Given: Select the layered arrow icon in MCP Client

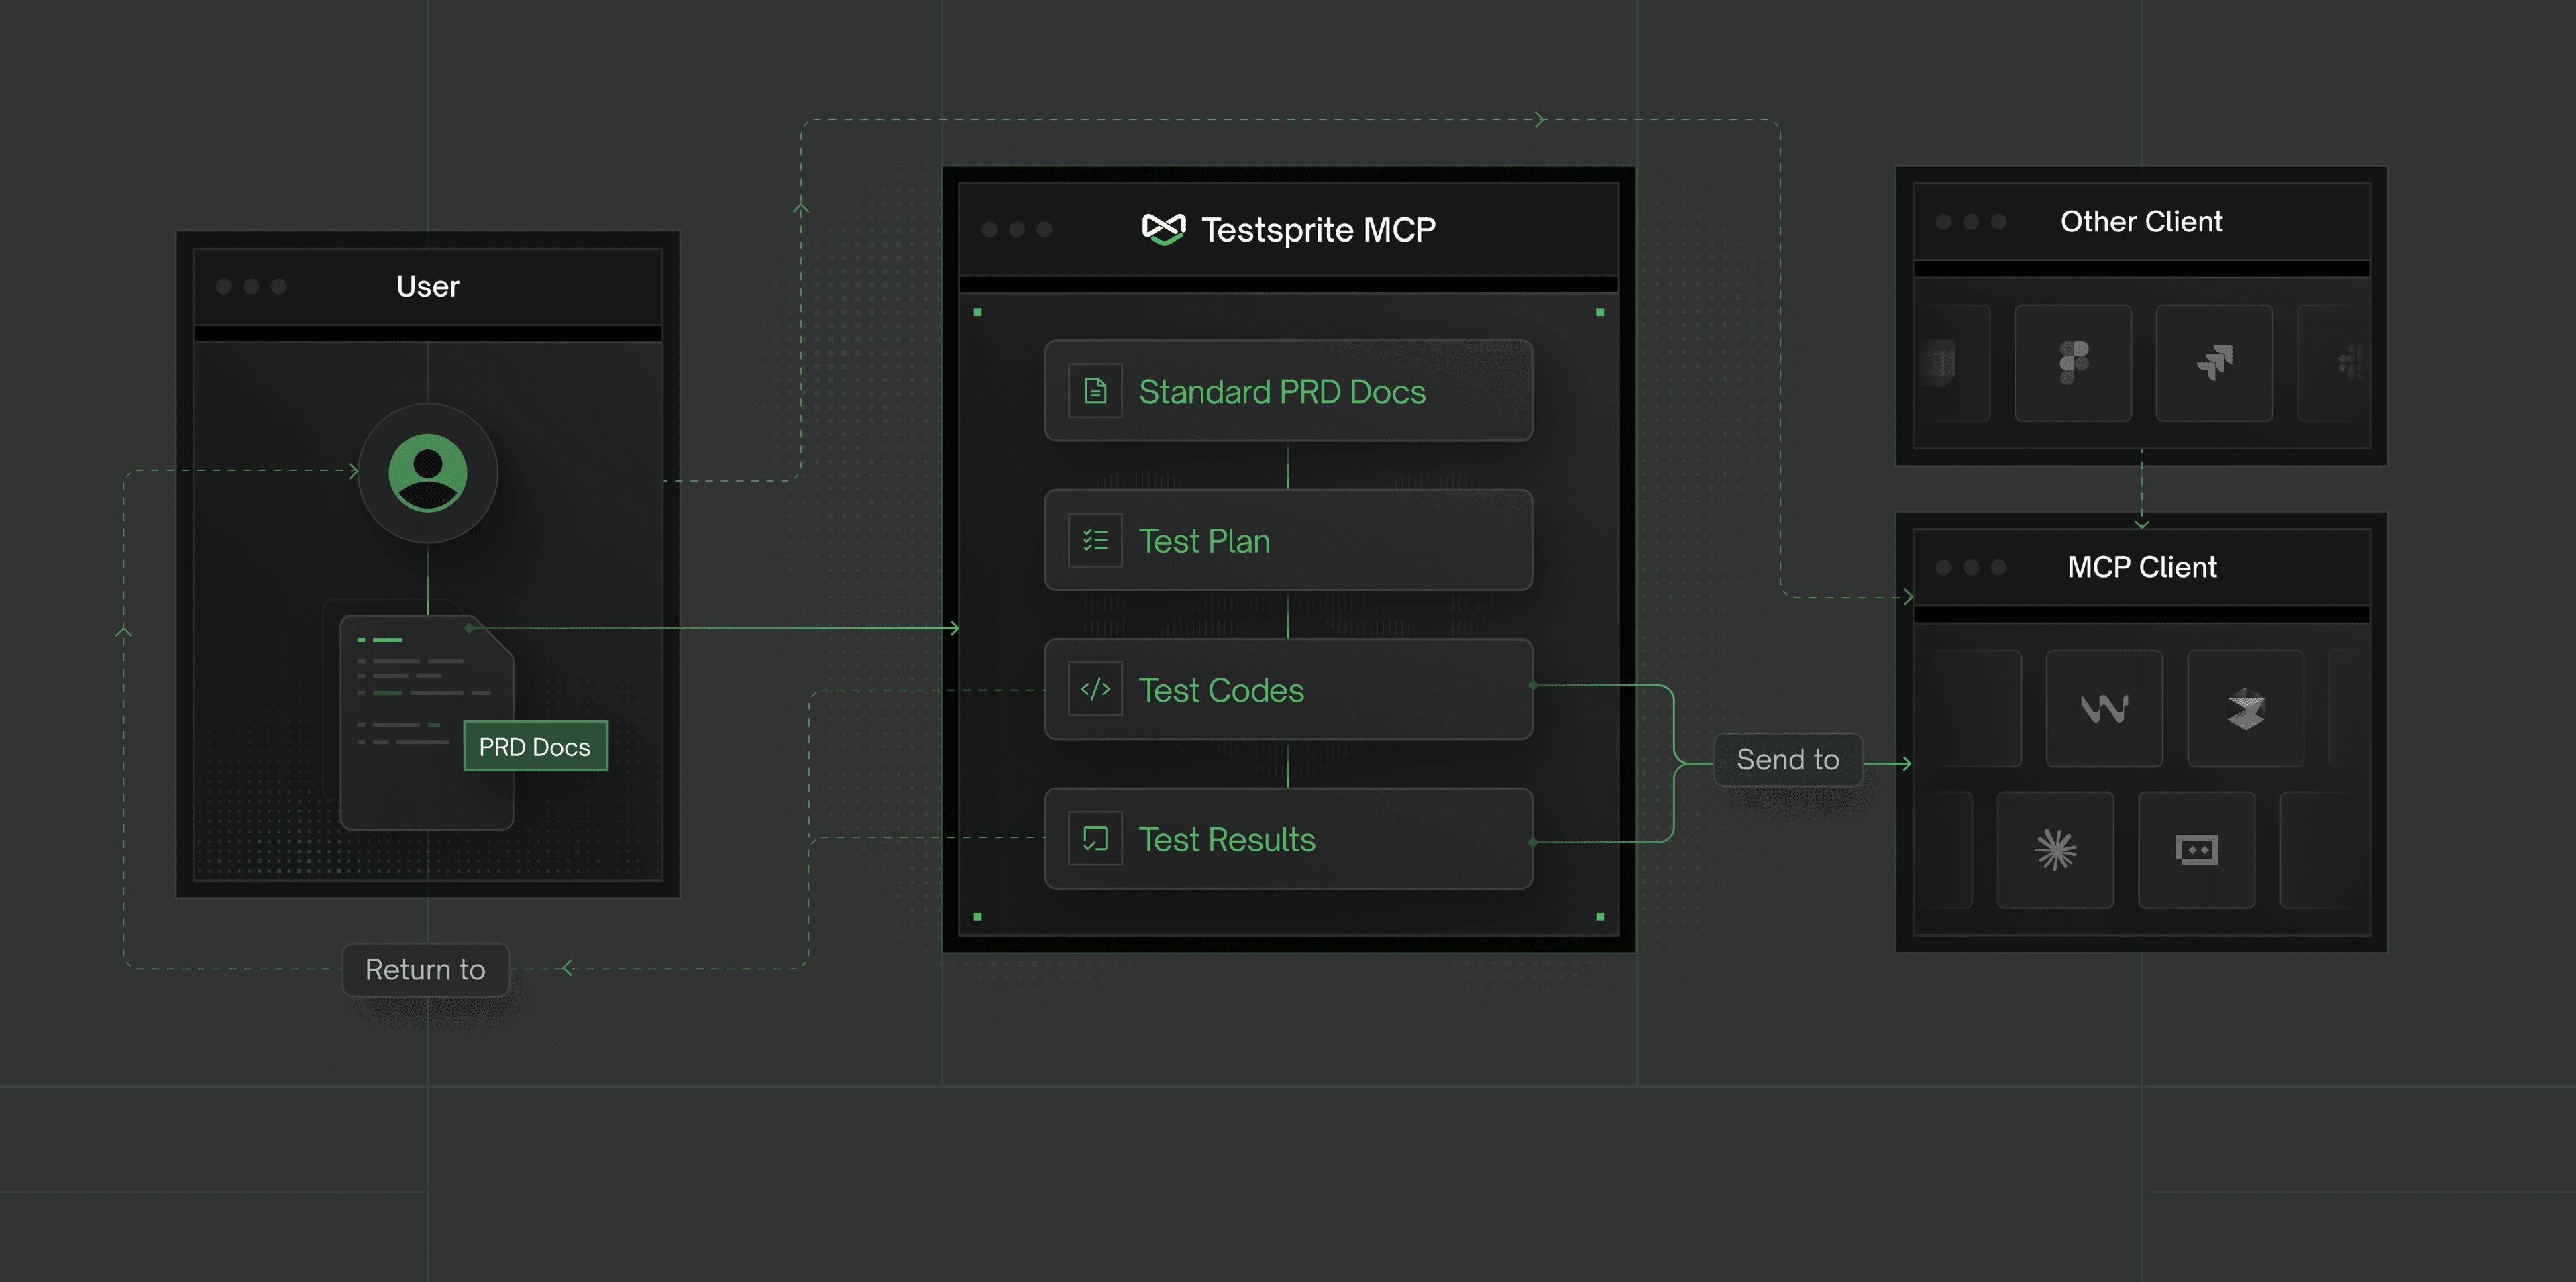Looking at the screenshot, I should click(x=2245, y=709).
